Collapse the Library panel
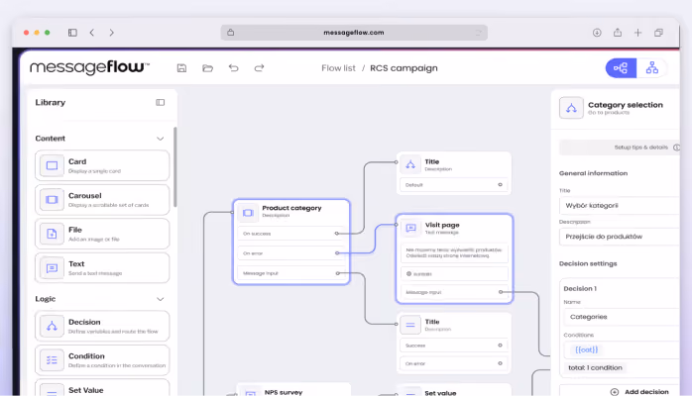The width and height of the screenshot is (692, 396). (161, 102)
